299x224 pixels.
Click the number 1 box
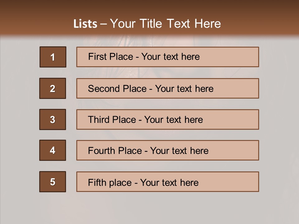53,57
